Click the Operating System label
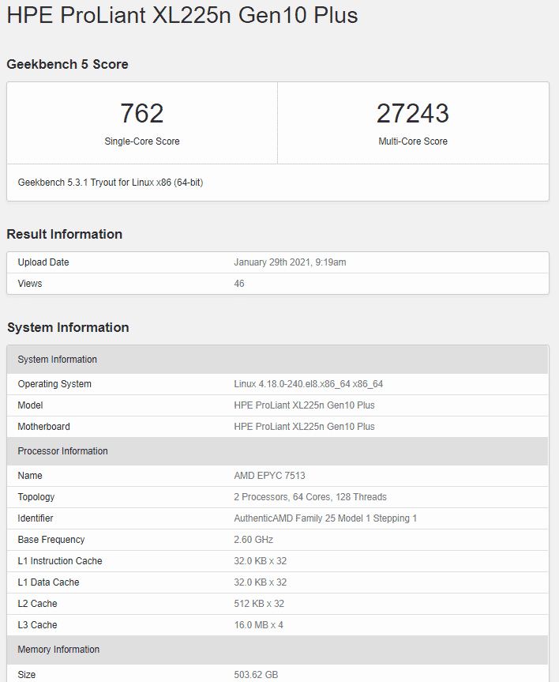Screen dimensions: 559x682 point(54,384)
